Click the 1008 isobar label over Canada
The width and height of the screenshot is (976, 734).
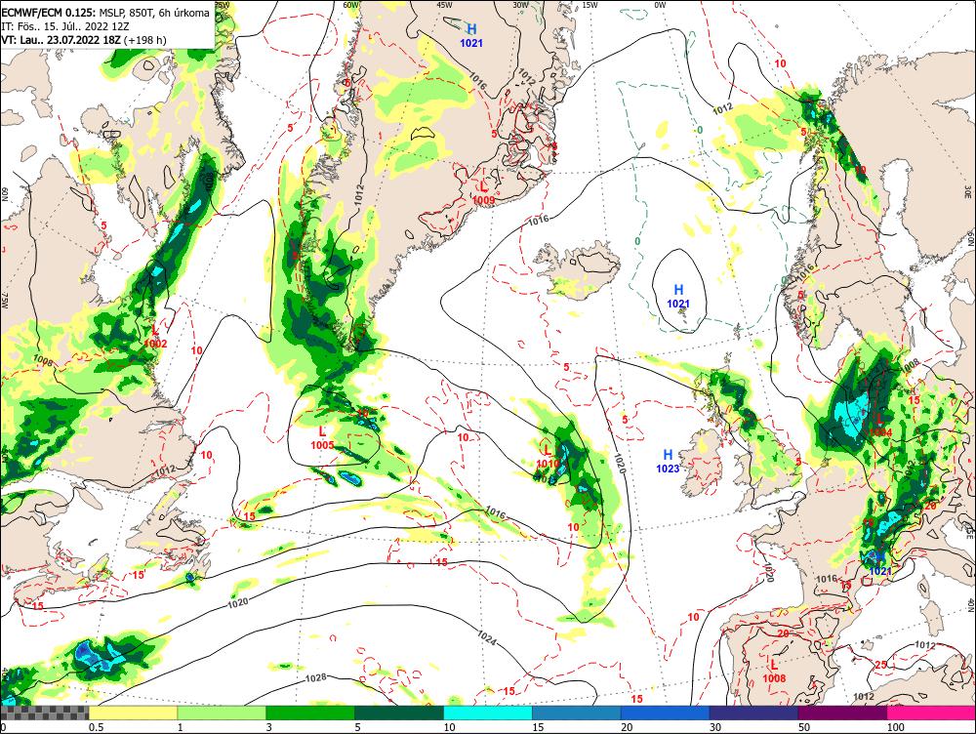pyautogui.click(x=43, y=360)
